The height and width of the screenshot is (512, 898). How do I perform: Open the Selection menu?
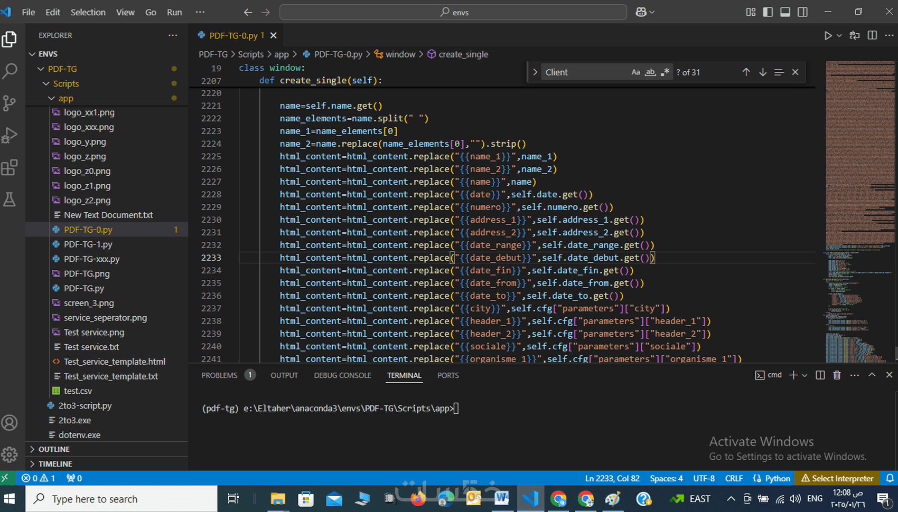(88, 12)
